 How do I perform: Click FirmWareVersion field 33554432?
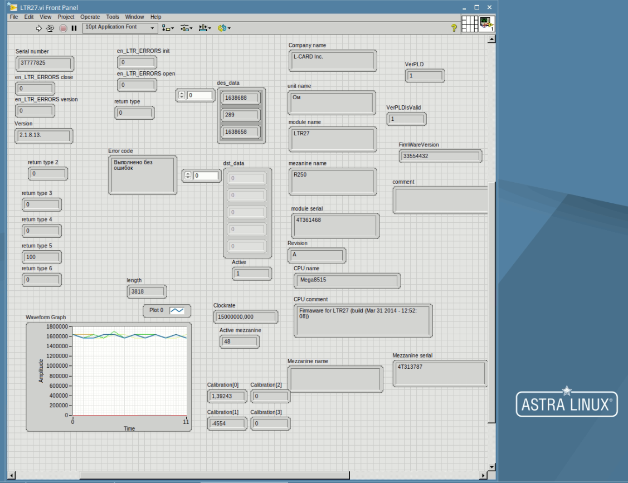(440, 156)
